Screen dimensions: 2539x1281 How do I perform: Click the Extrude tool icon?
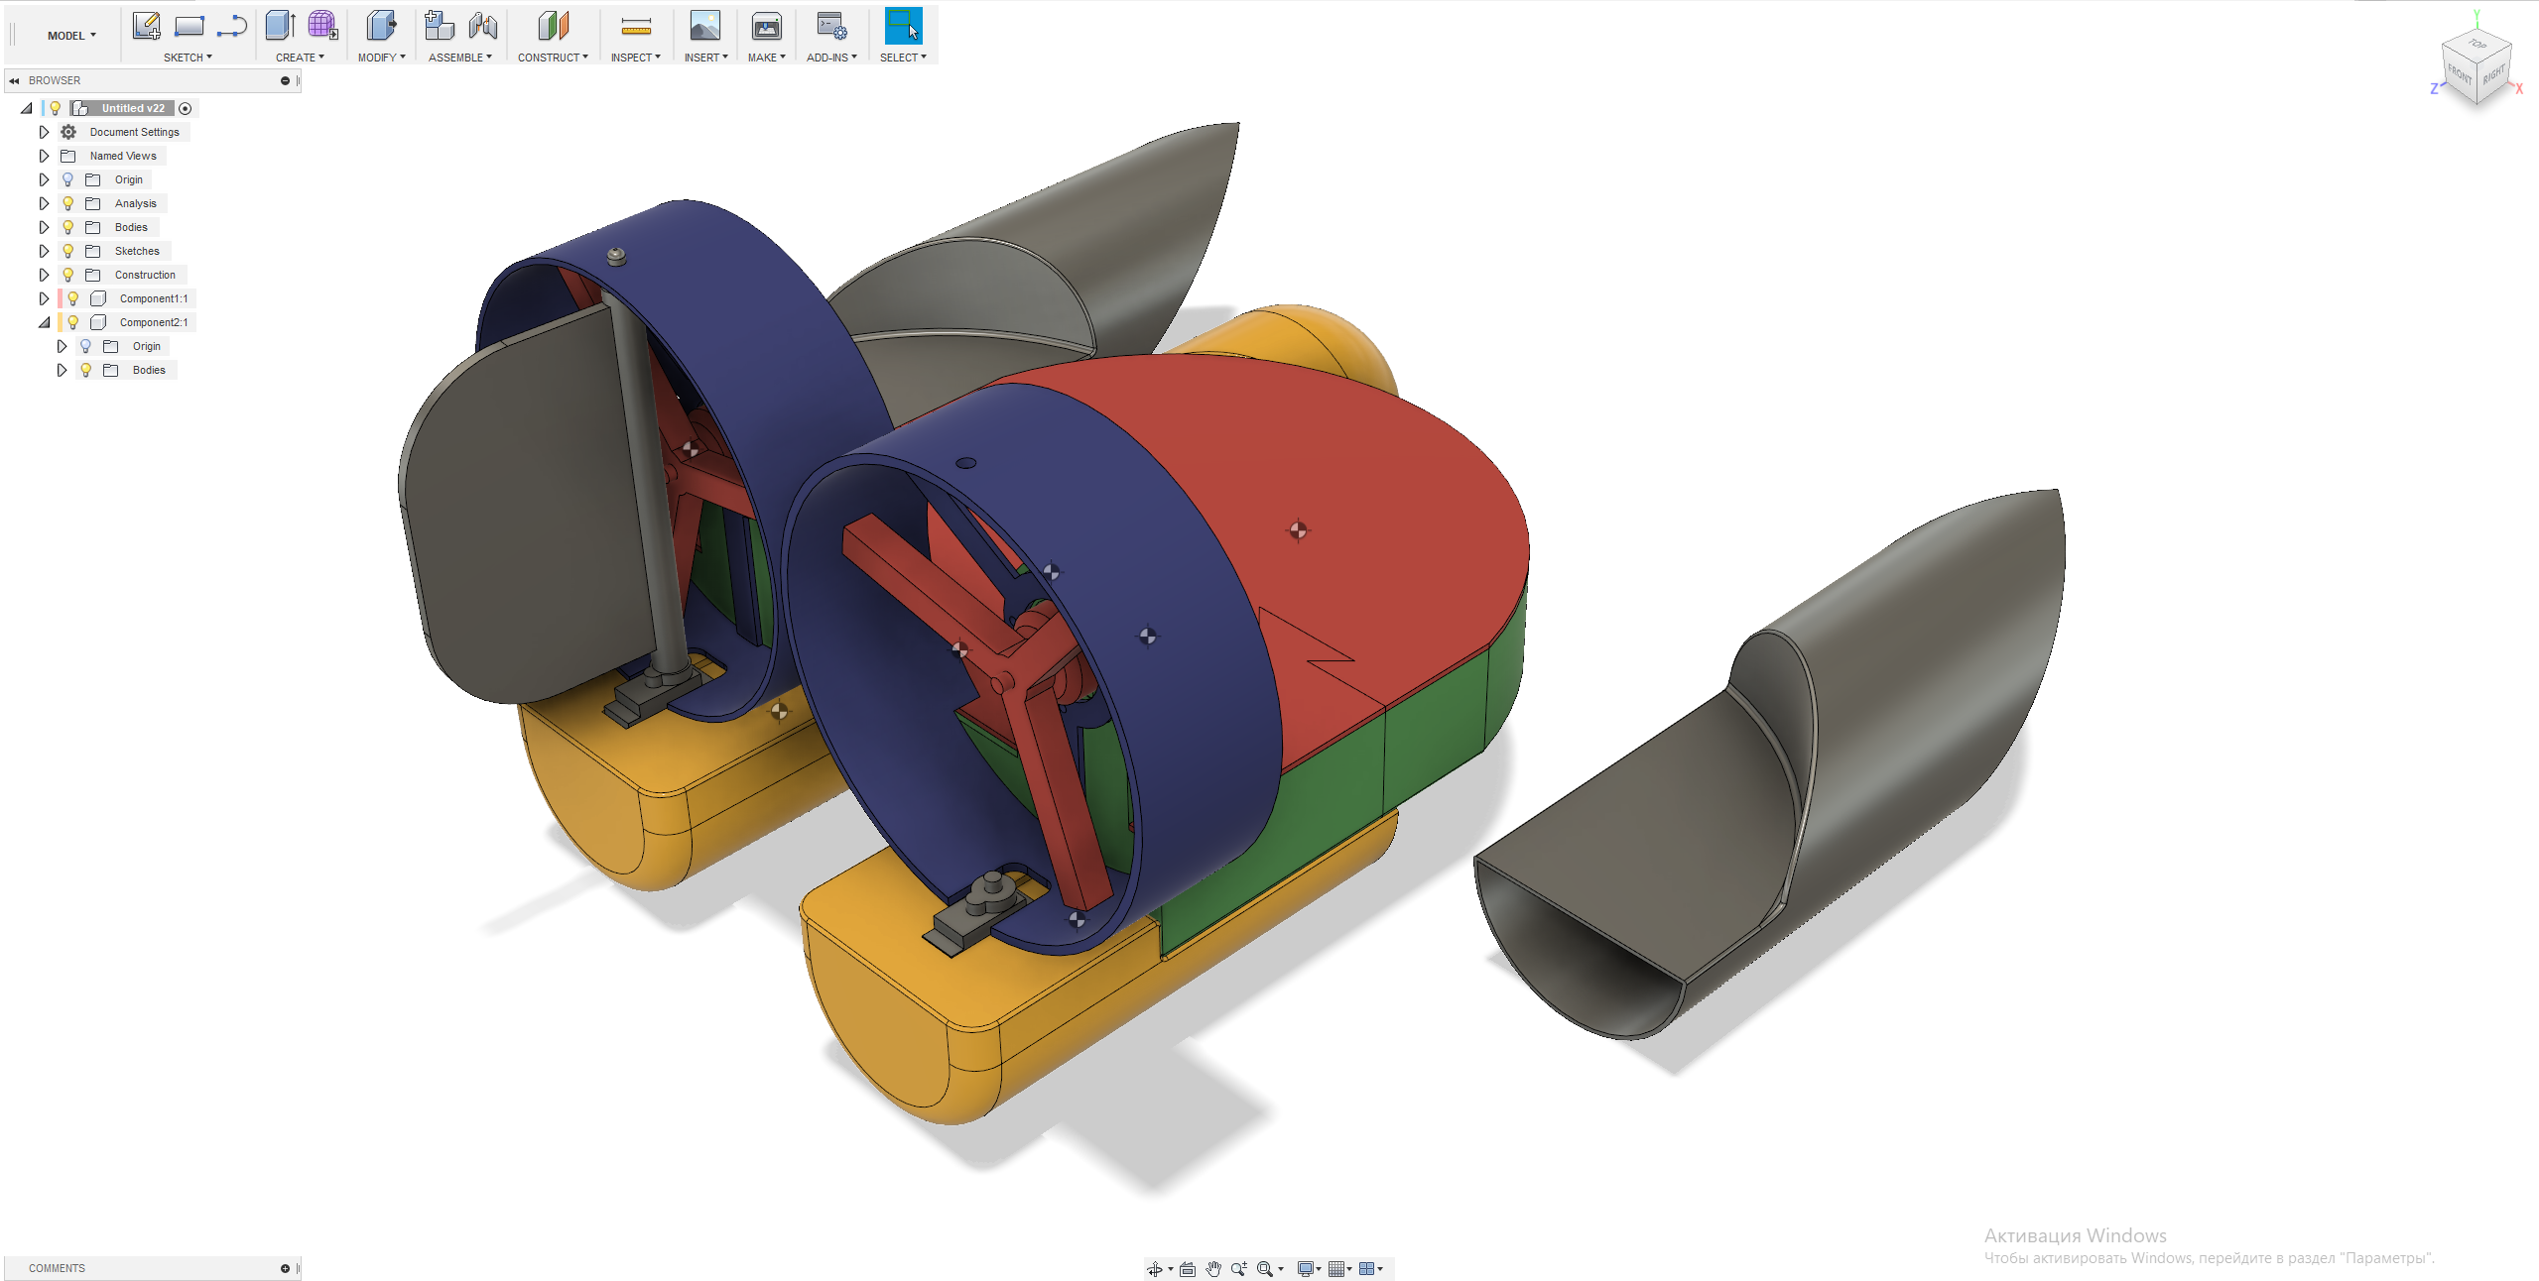(280, 26)
